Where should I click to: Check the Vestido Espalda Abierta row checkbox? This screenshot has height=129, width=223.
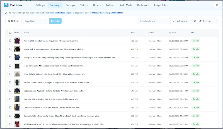(x=10, y=83)
